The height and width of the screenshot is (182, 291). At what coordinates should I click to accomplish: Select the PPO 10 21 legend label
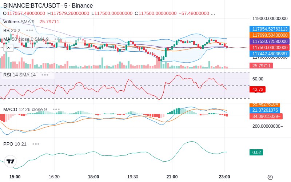tap(15, 144)
